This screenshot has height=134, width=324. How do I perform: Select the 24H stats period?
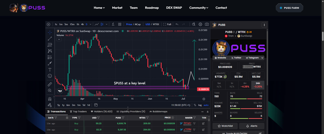tap(258, 85)
